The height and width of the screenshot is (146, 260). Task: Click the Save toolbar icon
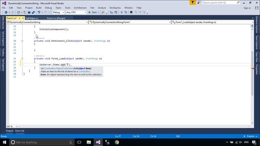(x=29, y=13)
